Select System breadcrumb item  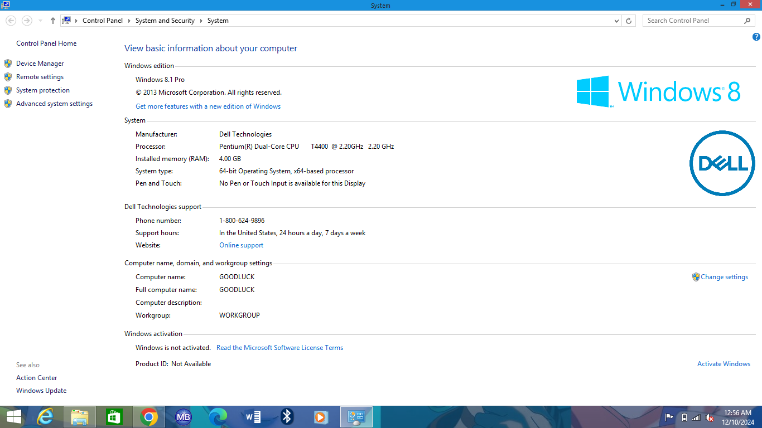tap(218, 21)
